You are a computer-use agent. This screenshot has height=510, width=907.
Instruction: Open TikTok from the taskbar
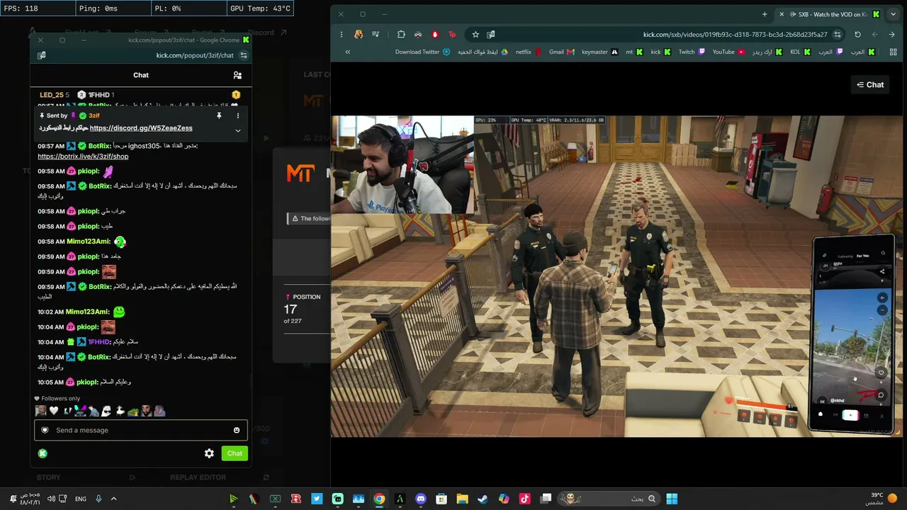(x=524, y=499)
